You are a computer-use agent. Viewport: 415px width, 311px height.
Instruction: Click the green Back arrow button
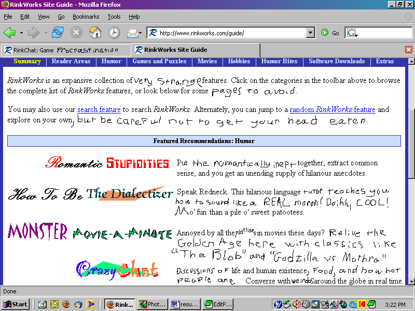coord(9,33)
